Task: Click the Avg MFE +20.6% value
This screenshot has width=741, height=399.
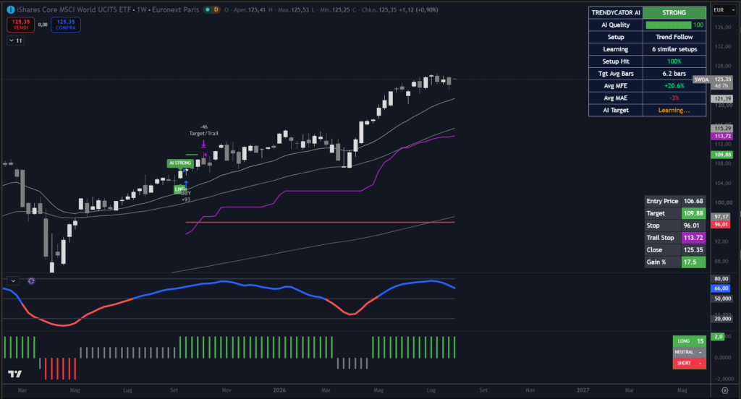Action: click(674, 86)
